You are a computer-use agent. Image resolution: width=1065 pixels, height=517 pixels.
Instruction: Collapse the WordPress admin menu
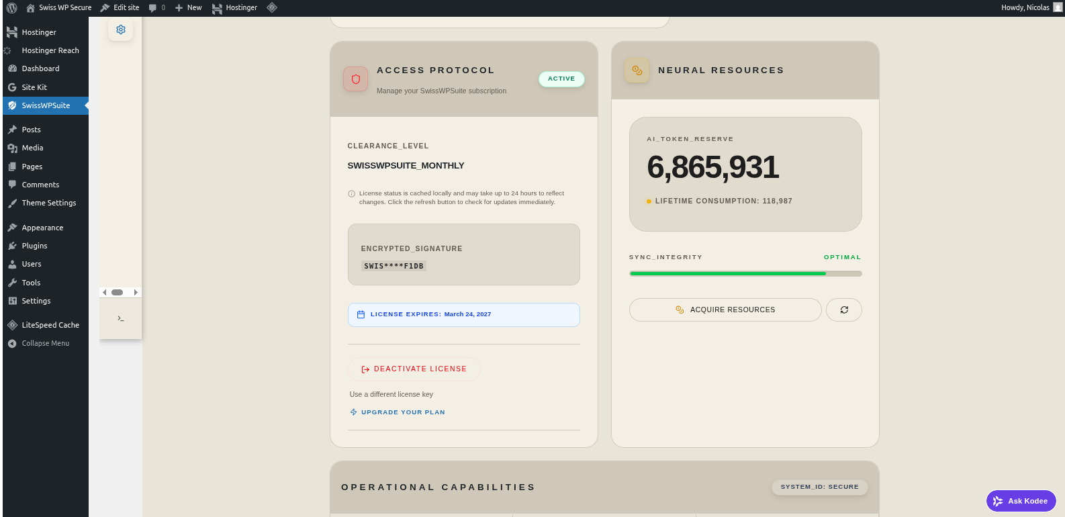[45, 343]
